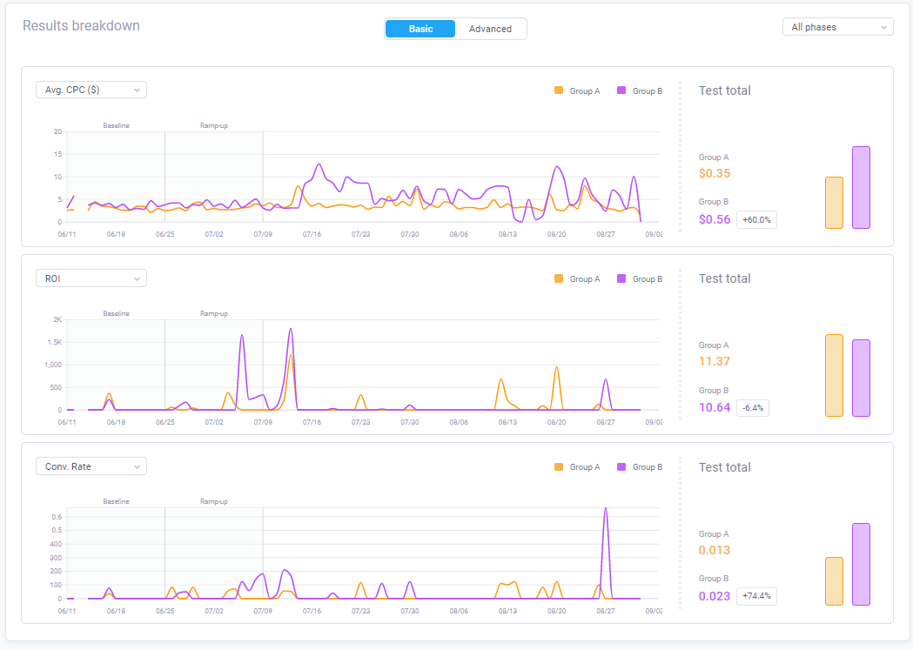Switch to the Basic view tab
The image size is (913, 650).
pos(420,29)
